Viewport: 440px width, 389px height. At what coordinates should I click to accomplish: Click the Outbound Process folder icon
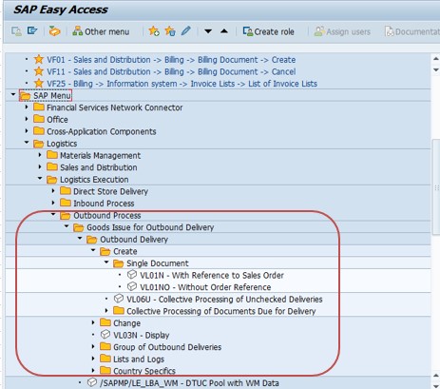tap(66, 216)
